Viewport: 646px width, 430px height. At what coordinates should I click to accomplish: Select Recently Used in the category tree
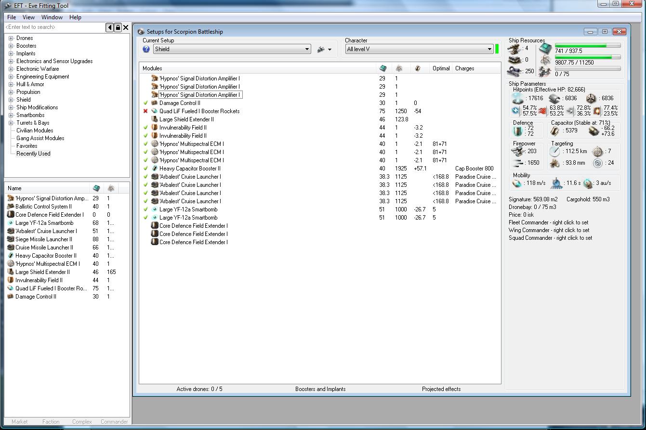click(33, 154)
